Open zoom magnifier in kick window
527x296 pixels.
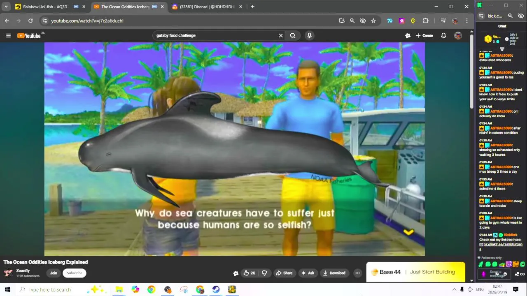(510, 16)
